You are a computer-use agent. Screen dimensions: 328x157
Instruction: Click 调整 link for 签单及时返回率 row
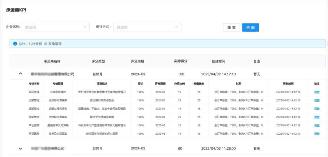tap(317, 134)
